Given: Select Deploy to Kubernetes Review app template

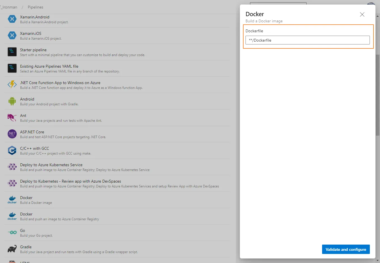Looking at the screenshot, I should click(70, 181).
